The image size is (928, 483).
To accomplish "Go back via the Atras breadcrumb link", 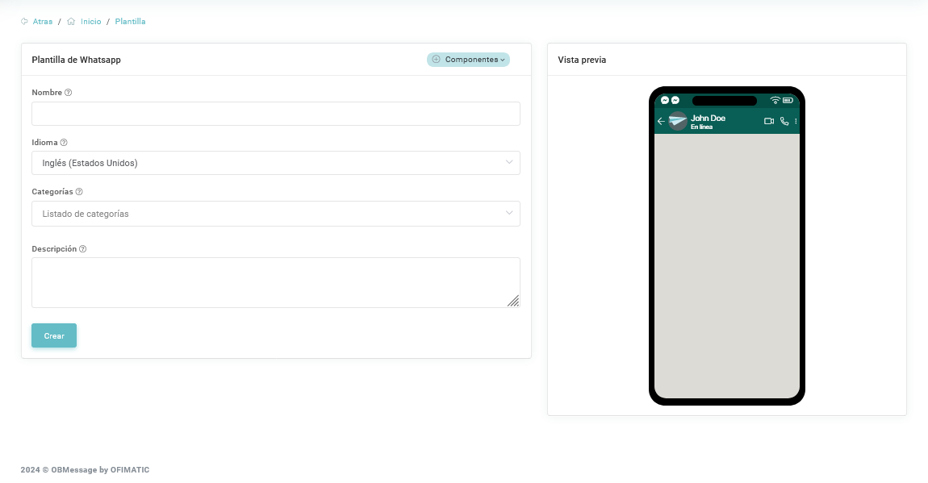I will 42,22.
